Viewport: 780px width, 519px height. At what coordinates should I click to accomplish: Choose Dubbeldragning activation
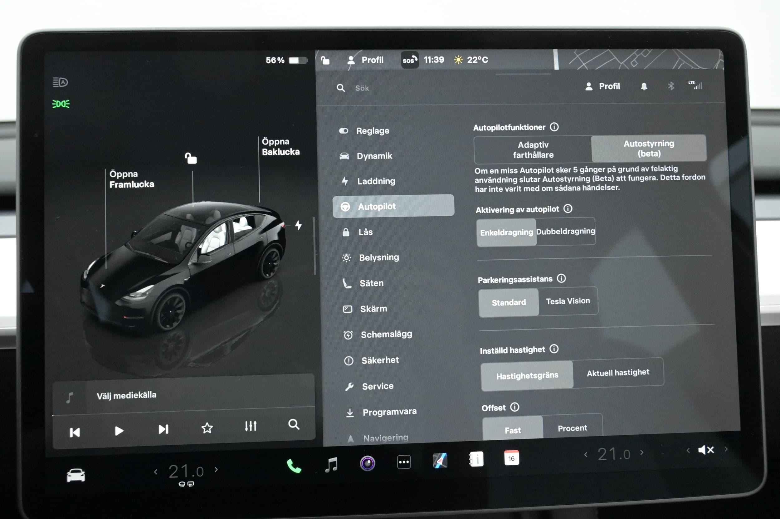coord(565,231)
